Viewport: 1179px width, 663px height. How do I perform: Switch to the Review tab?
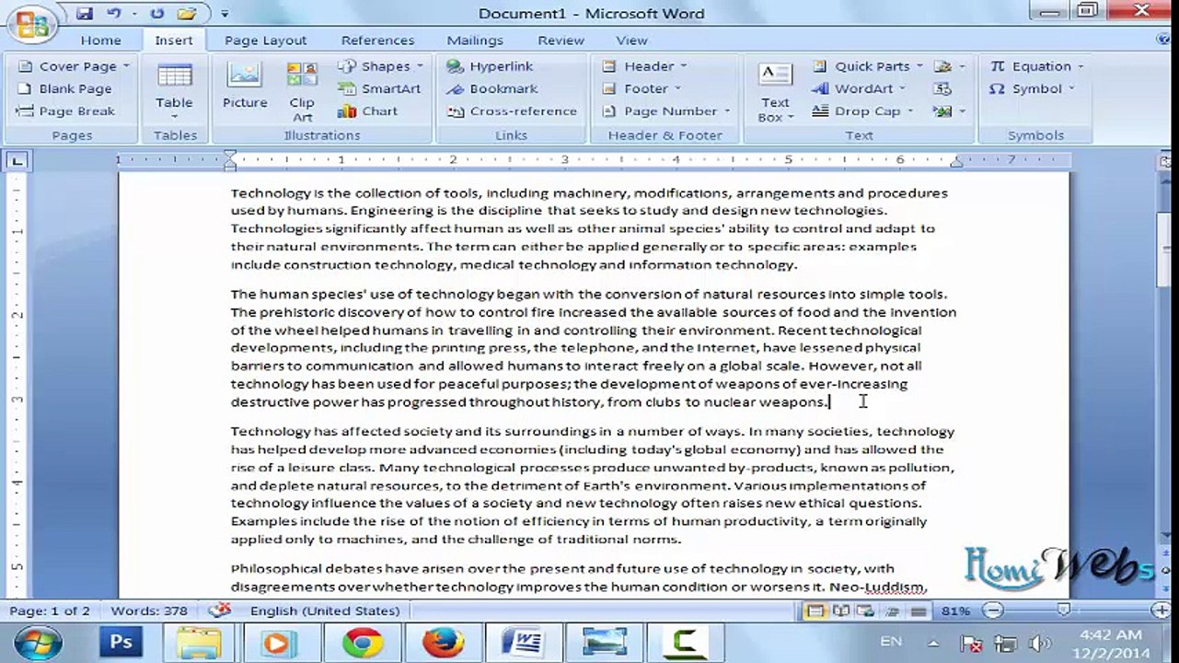point(561,41)
